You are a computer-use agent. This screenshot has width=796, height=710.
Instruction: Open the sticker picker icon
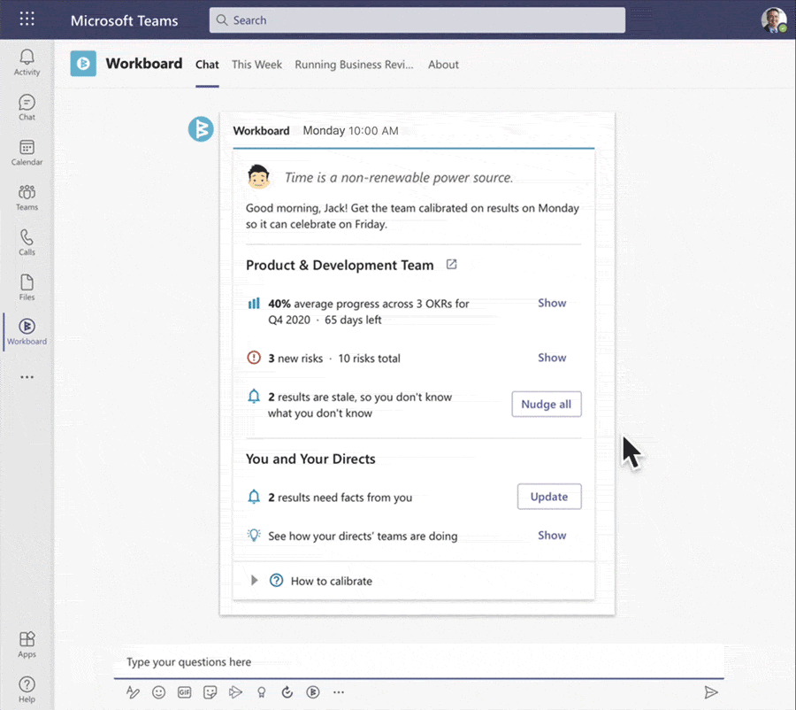click(210, 692)
